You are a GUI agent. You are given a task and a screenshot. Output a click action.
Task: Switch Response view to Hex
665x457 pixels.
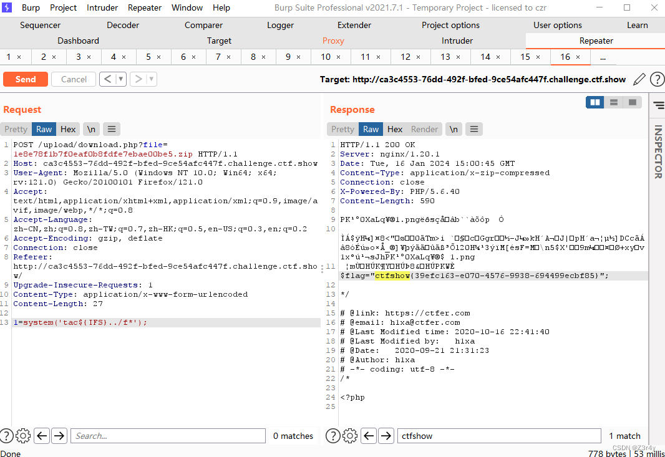pos(395,129)
